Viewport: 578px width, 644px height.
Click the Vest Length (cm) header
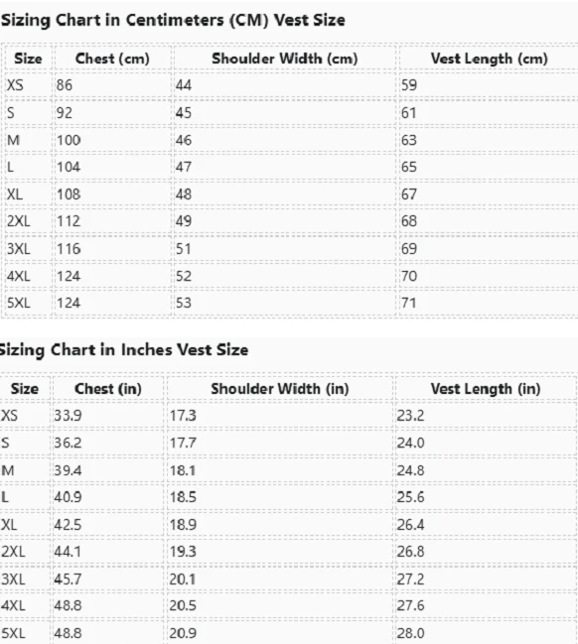point(489,59)
